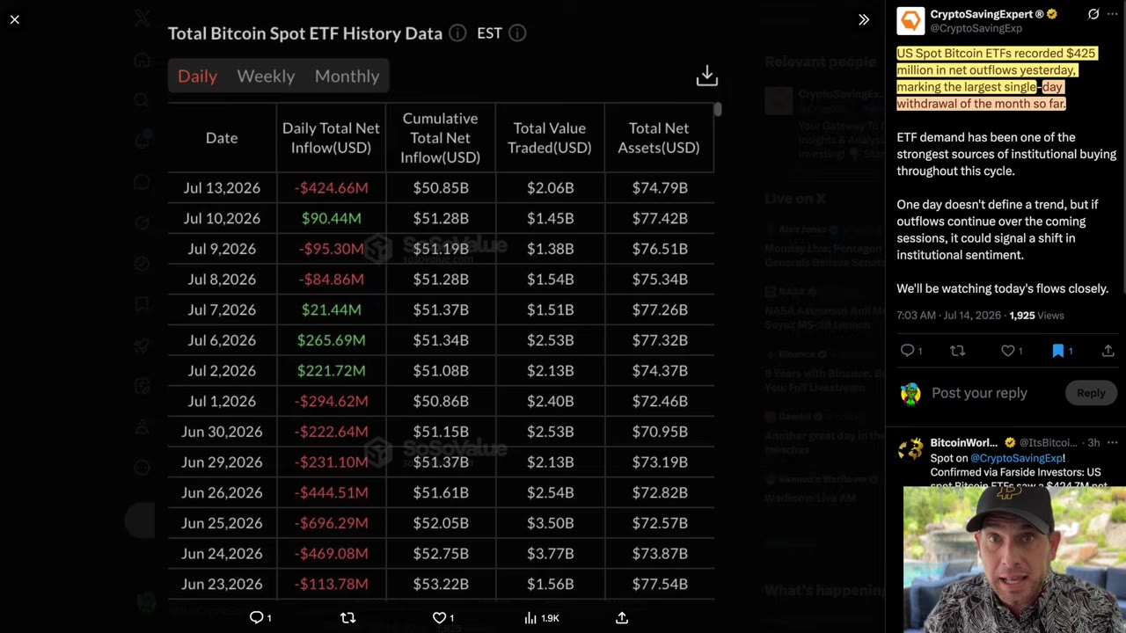This screenshot has height=633, width=1126.
Task: Select the Jun 30,2026 date cell
Action: (x=222, y=432)
